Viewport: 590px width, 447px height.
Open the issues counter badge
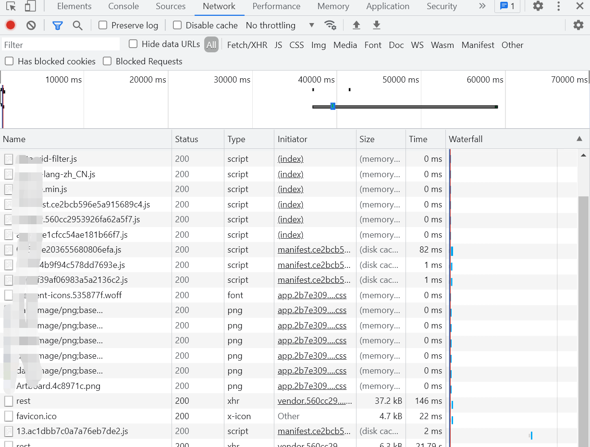tap(507, 6)
